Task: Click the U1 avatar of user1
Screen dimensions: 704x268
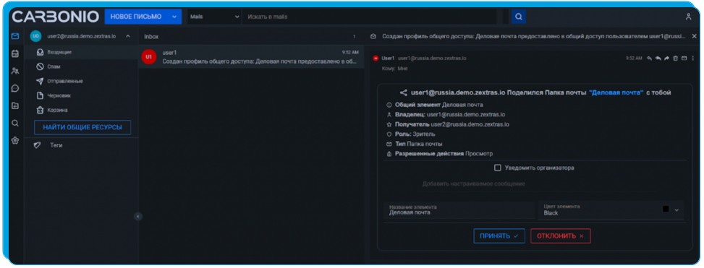Action: [x=148, y=57]
